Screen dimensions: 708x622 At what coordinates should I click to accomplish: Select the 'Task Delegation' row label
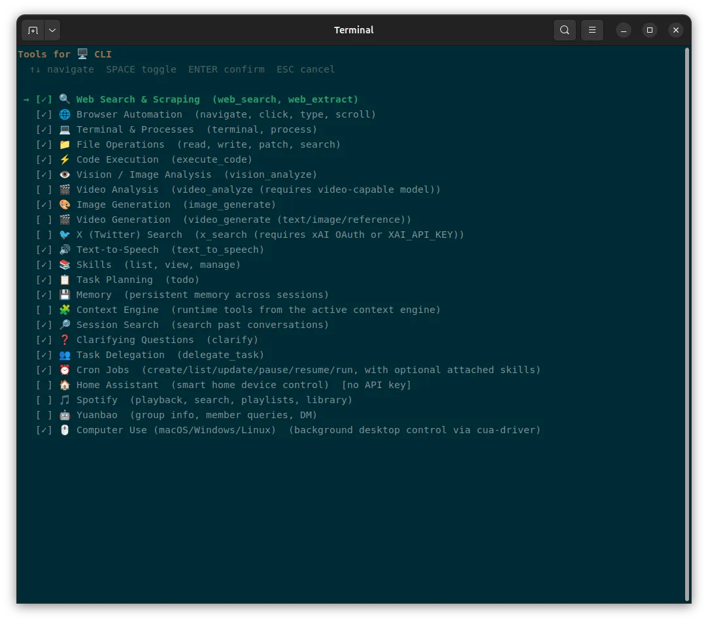(120, 355)
